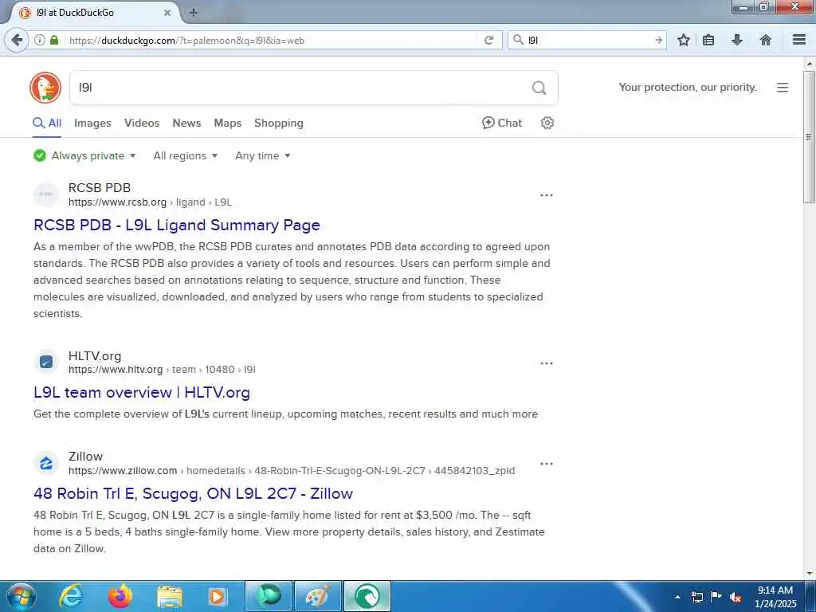Show bookmarks list icon in toolbar

point(708,40)
